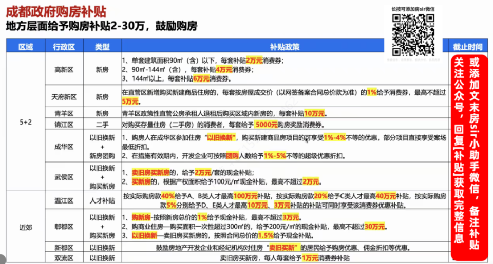The image size is (493, 264).
Task: Select the 行政区 column header
Action: click(64, 47)
